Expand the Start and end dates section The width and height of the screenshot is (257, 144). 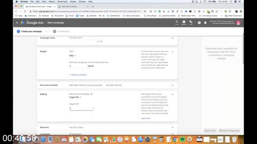pos(172,85)
